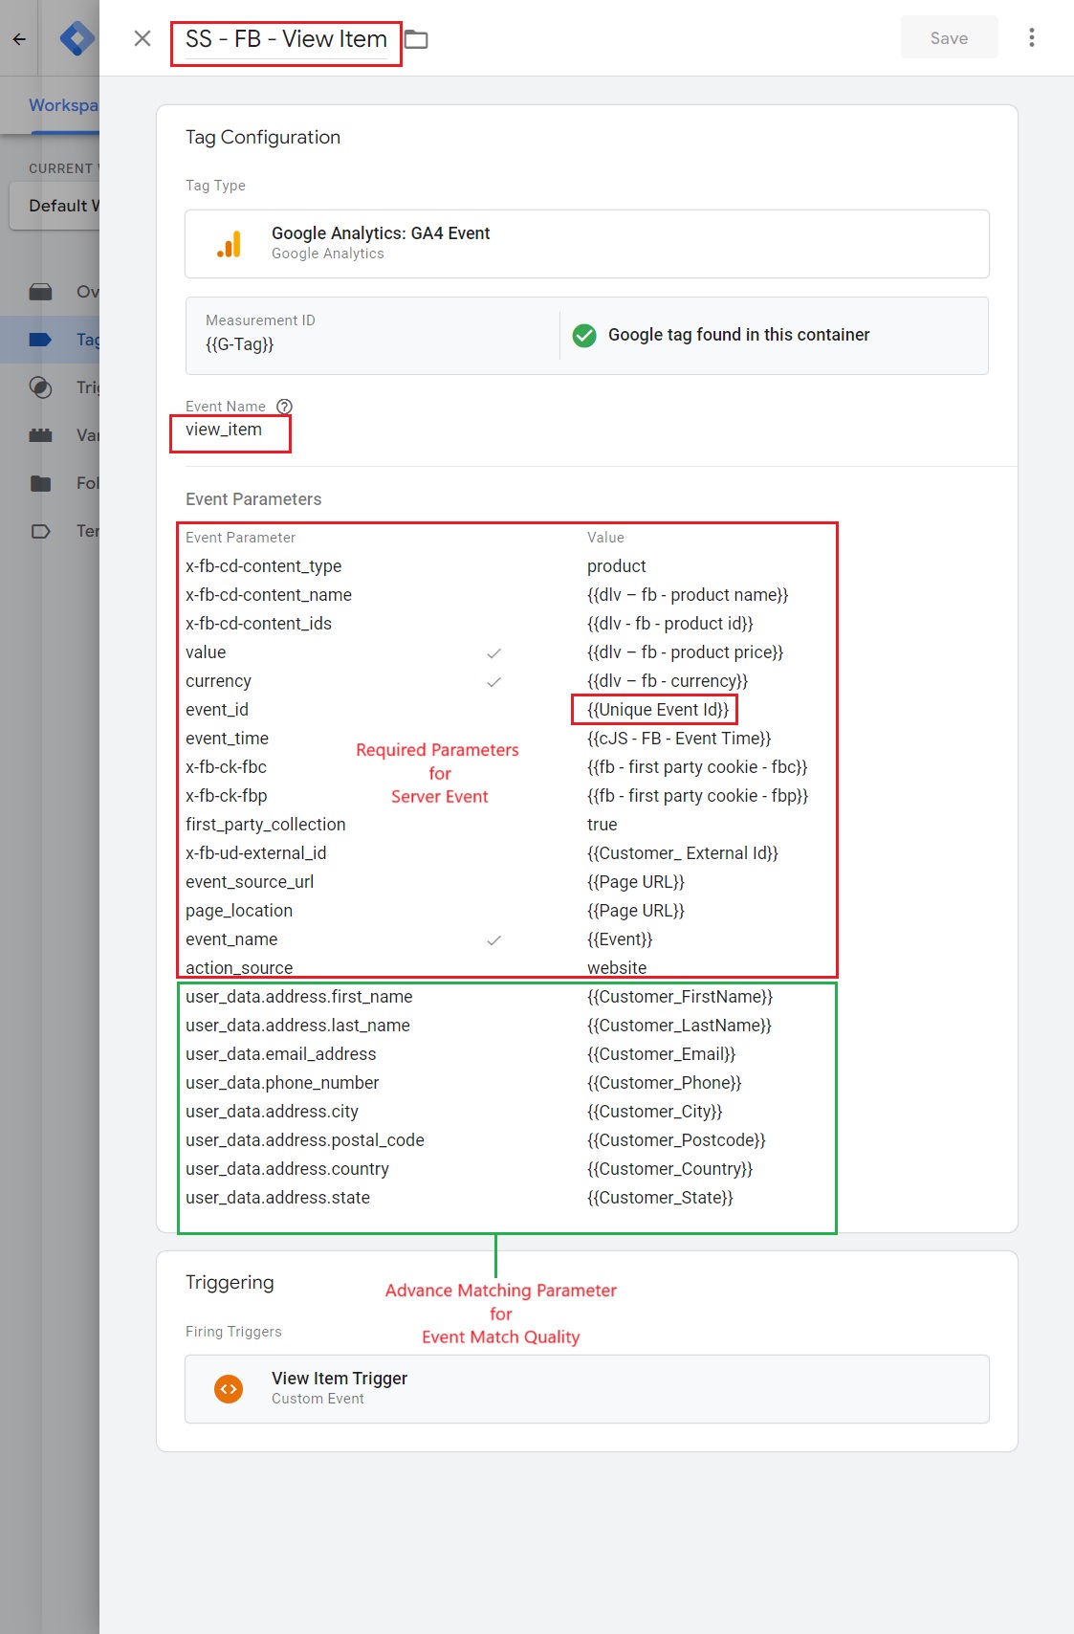Click the user_data.address.country parameter
Image resolution: width=1074 pixels, height=1634 pixels.
[x=287, y=1169]
